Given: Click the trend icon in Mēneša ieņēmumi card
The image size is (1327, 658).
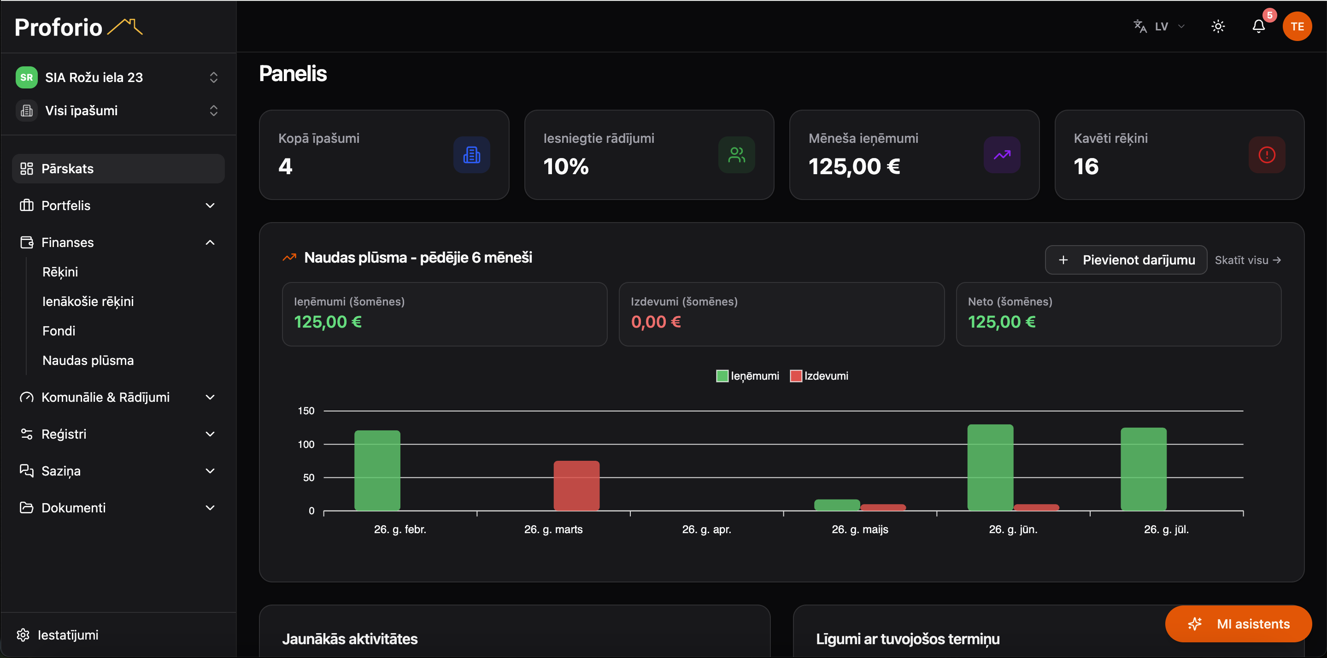Looking at the screenshot, I should [1002, 154].
